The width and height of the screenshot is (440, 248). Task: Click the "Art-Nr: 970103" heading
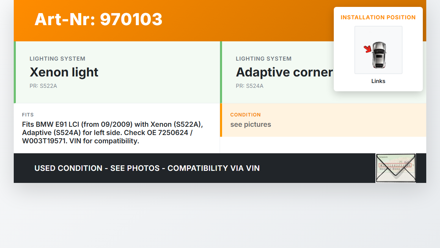click(x=98, y=19)
